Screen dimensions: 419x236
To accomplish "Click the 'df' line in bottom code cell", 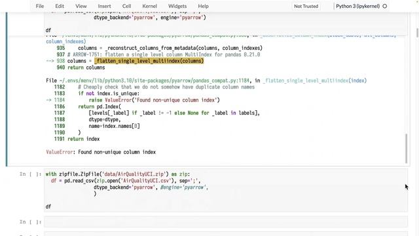I will (48, 206).
